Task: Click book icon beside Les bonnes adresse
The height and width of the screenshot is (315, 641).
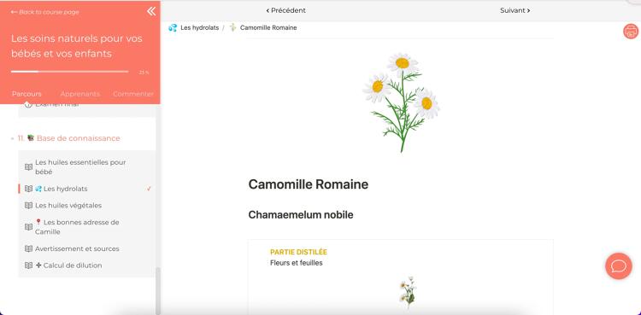Action: click(28, 227)
